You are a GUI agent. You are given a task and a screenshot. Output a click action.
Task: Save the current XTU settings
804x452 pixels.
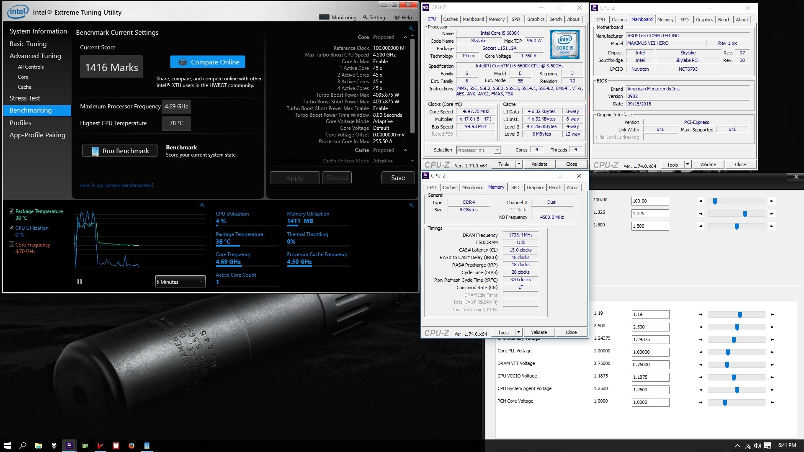pyautogui.click(x=398, y=177)
